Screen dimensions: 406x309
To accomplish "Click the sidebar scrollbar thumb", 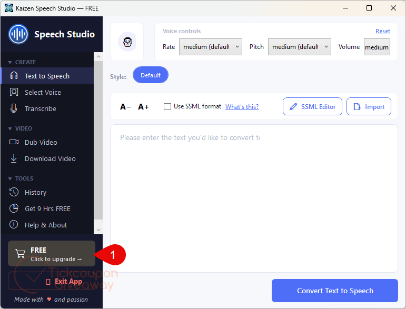I will 98,140.
